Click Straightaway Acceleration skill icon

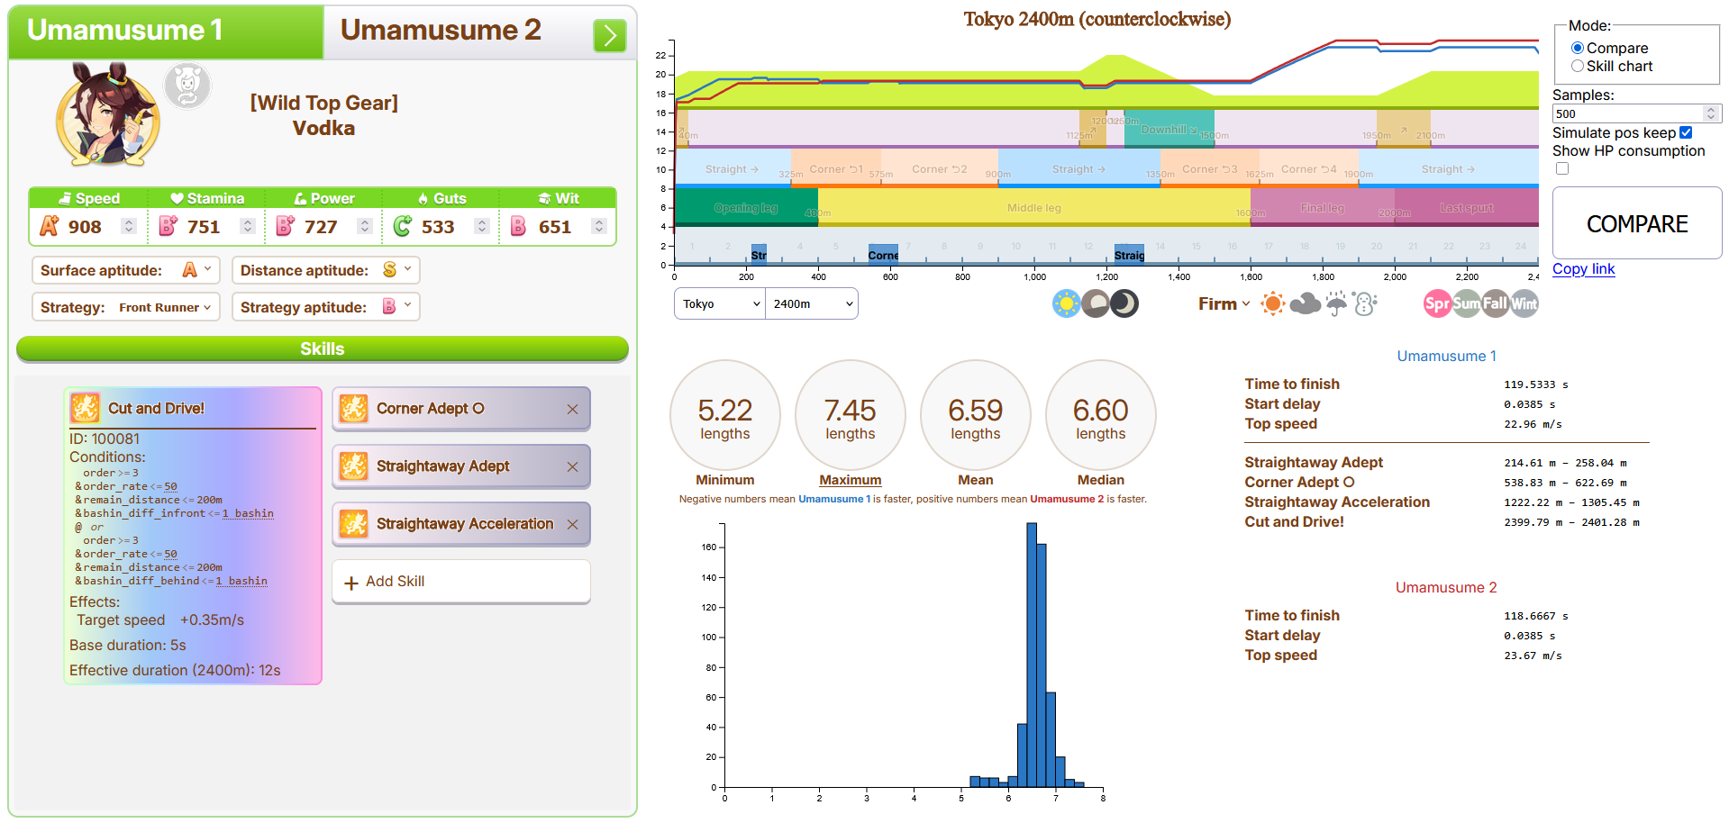353,524
